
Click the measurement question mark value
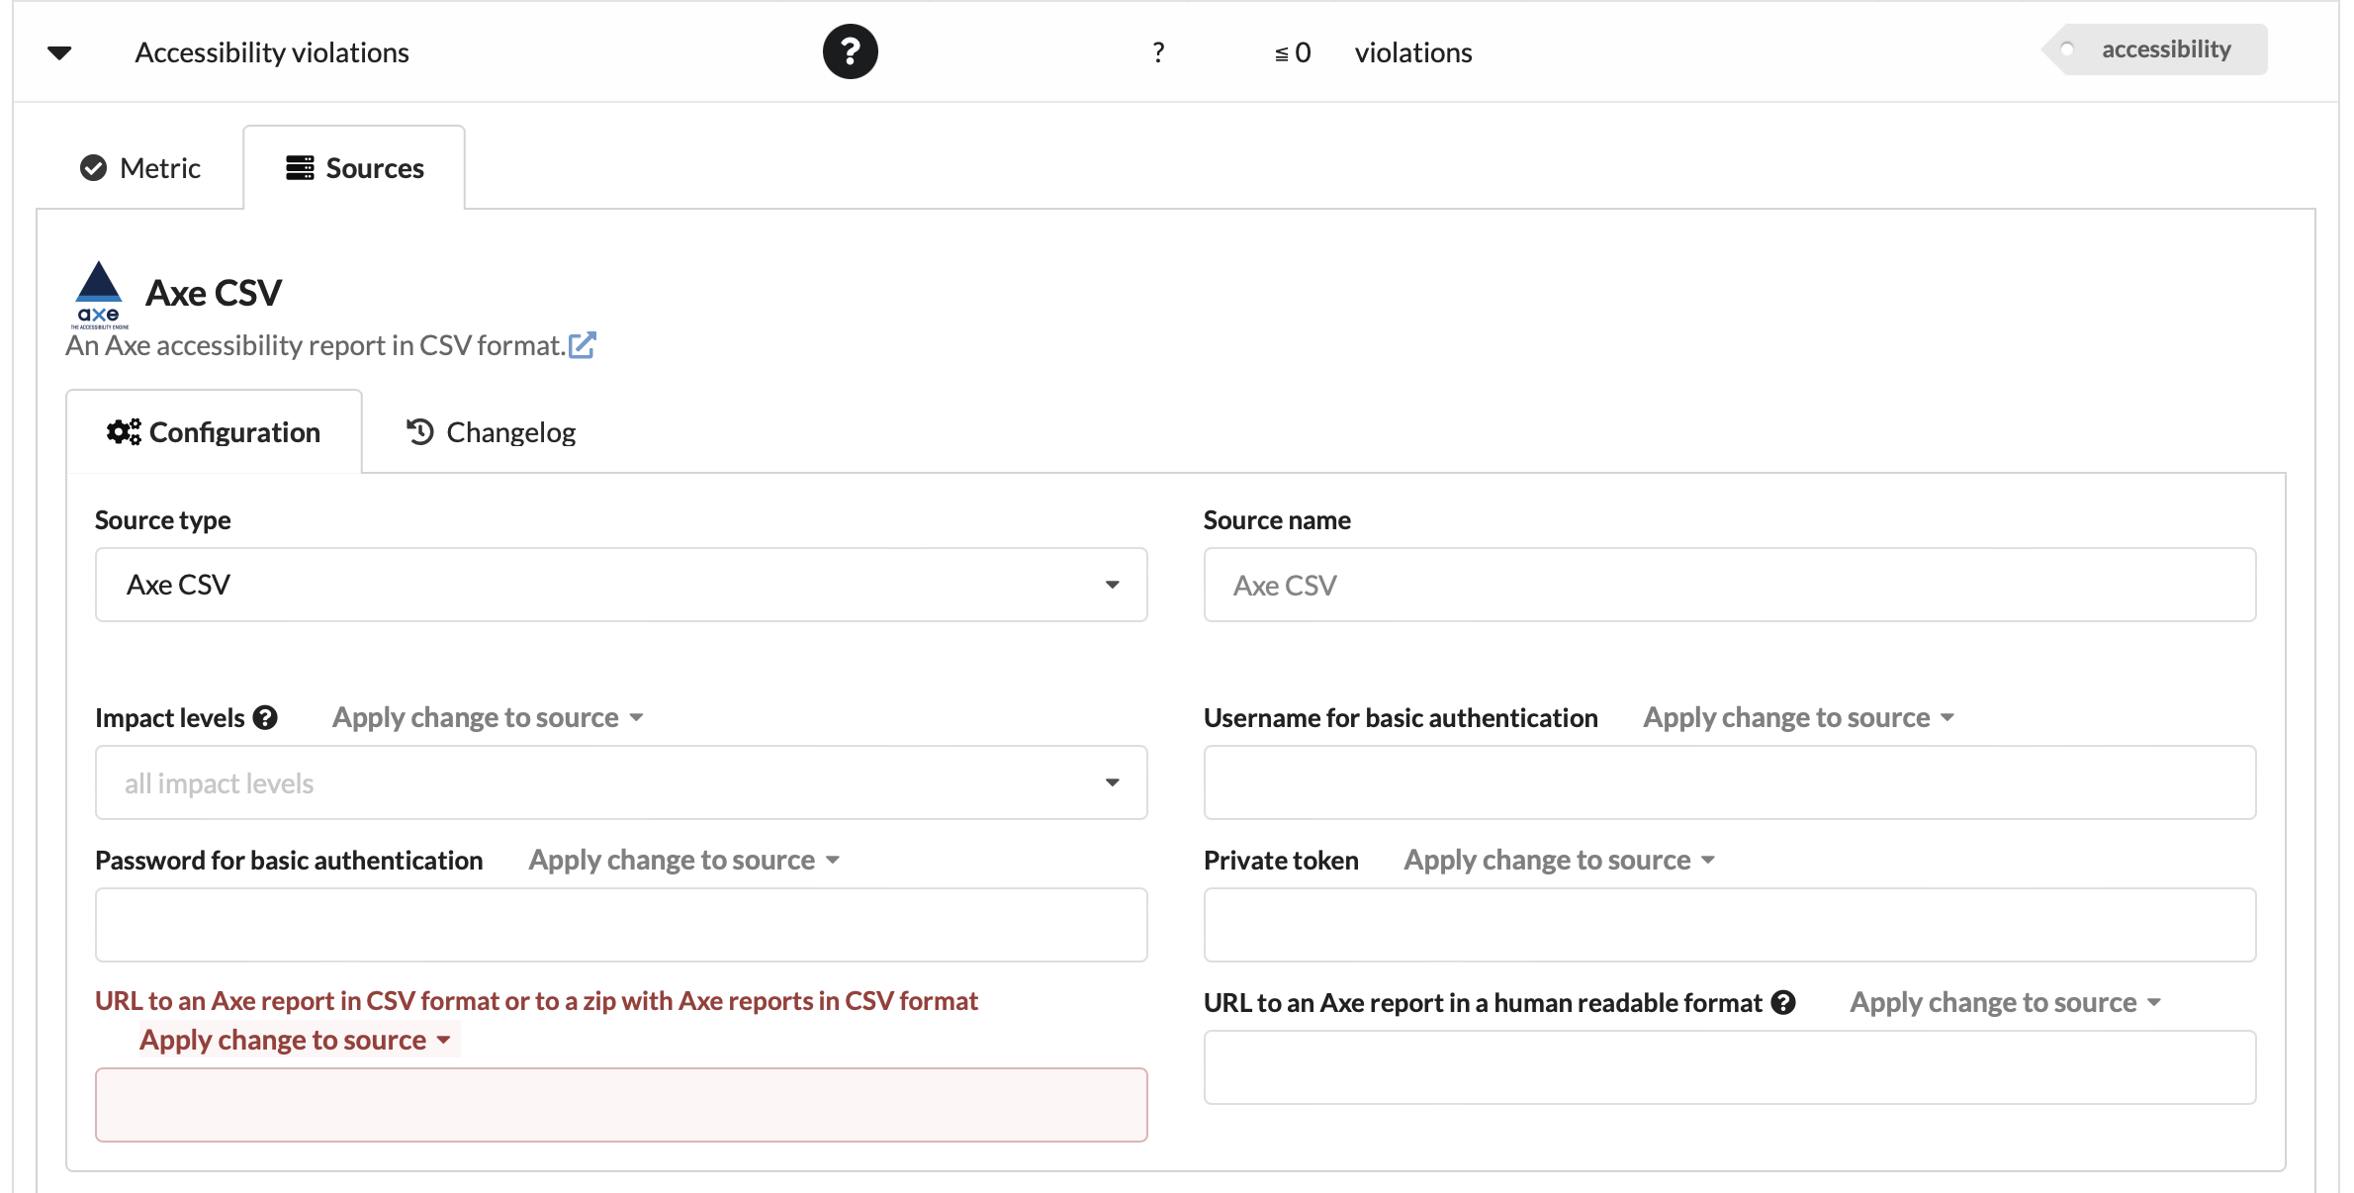1158,52
